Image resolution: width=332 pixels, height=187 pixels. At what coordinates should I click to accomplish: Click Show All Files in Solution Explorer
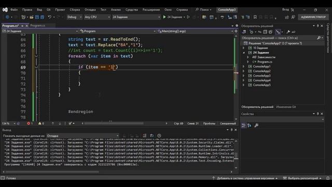coord(271,32)
